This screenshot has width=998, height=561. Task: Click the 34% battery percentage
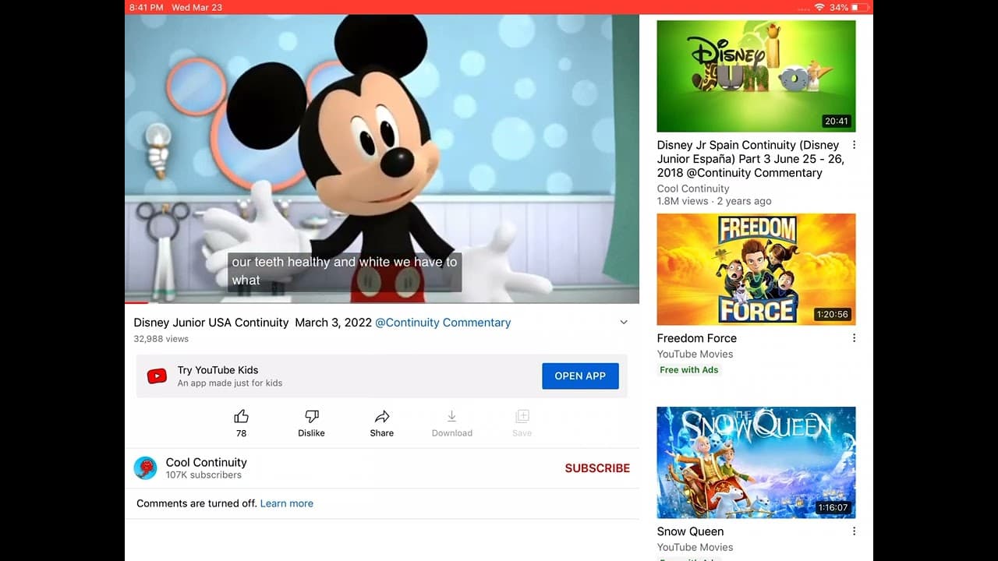tap(839, 7)
